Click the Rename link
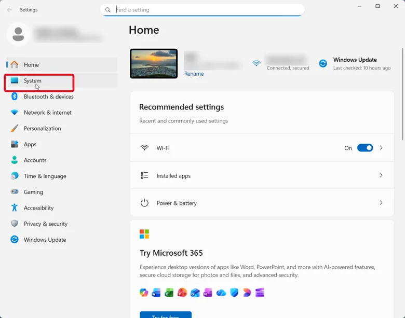The image size is (405, 318). point(194,74)
